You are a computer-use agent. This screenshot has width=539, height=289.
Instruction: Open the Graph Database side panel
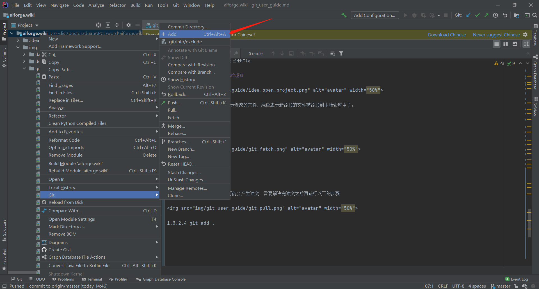click(535, 72)
